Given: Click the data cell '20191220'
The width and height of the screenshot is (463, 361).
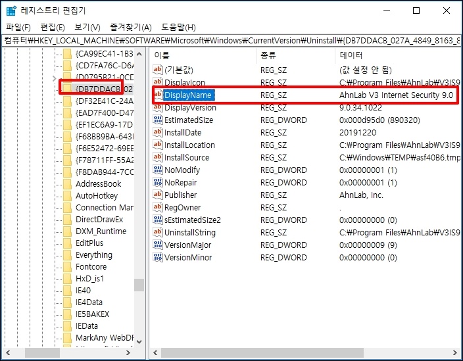Looking at the screenshot, I should point(358,132).
